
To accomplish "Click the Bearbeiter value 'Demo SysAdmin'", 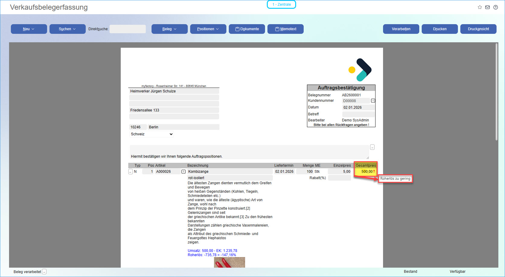I will pos(355,120).
